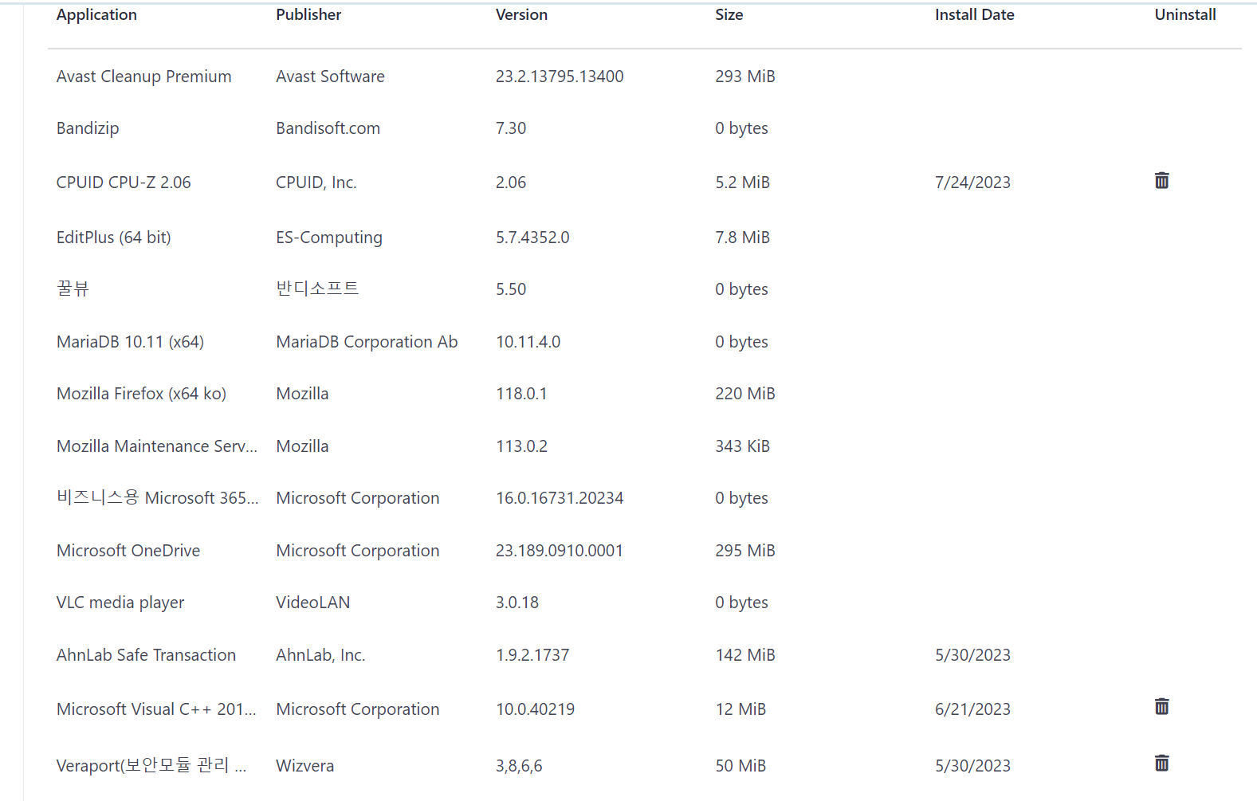This screenshot has width=1257, height=801.
Task: Sort by the Application column header
Action: (x=96, y=14)
